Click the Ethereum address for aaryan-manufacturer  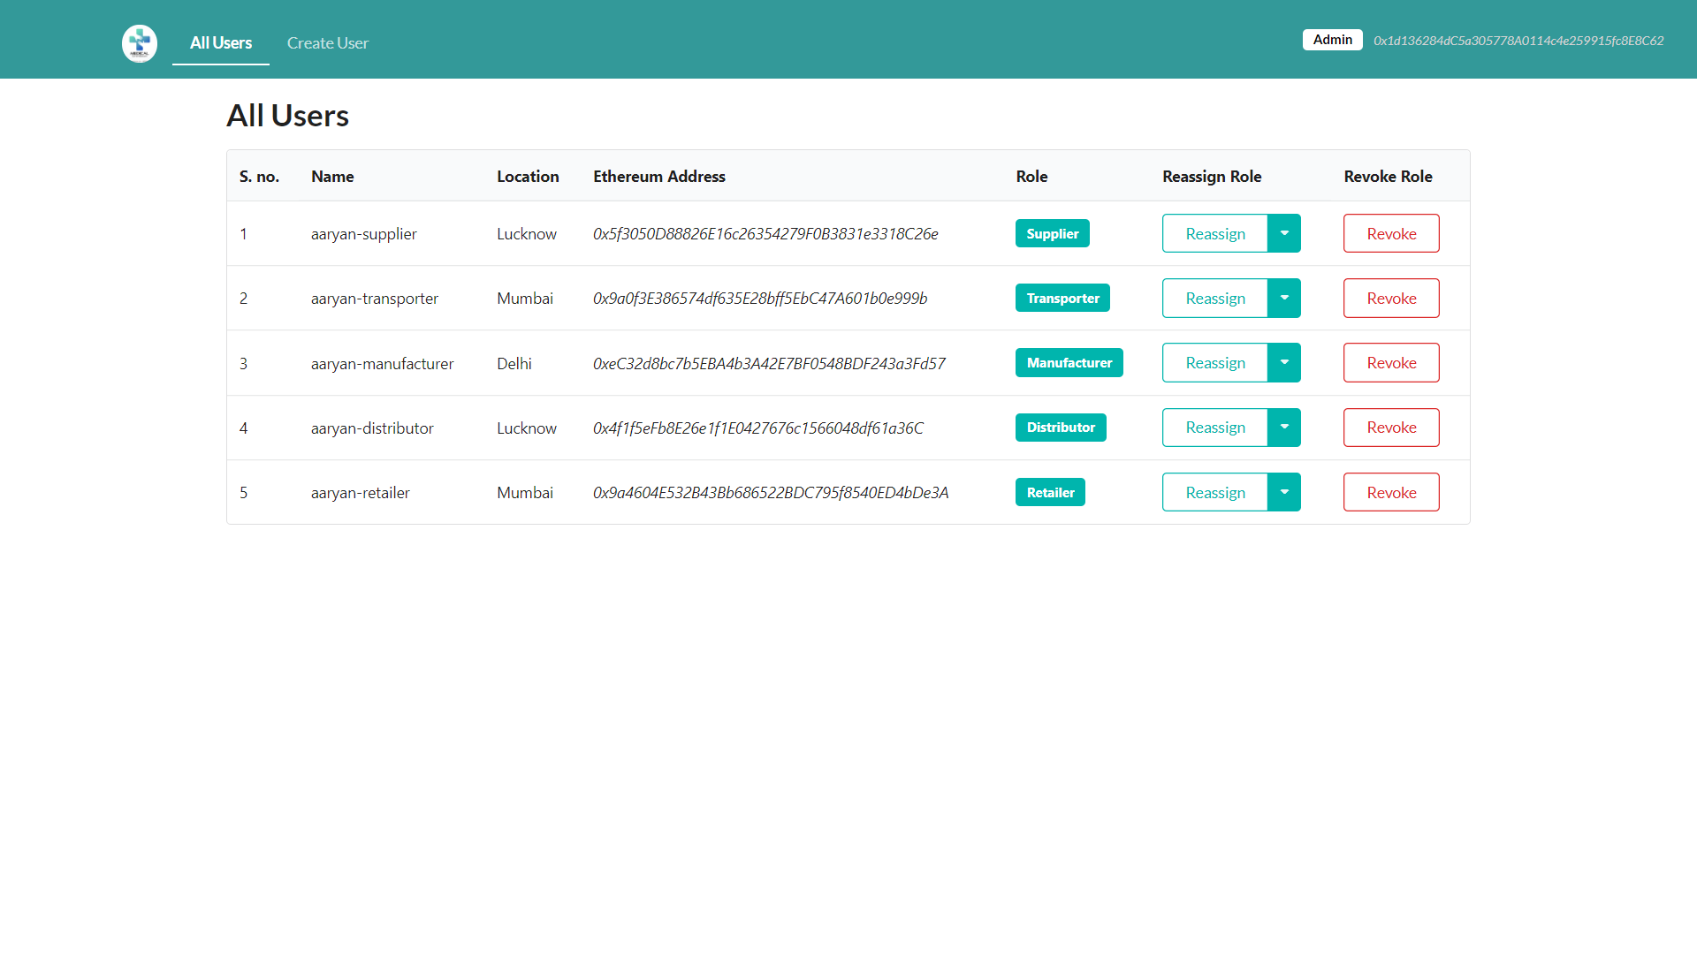pos(771,362)
